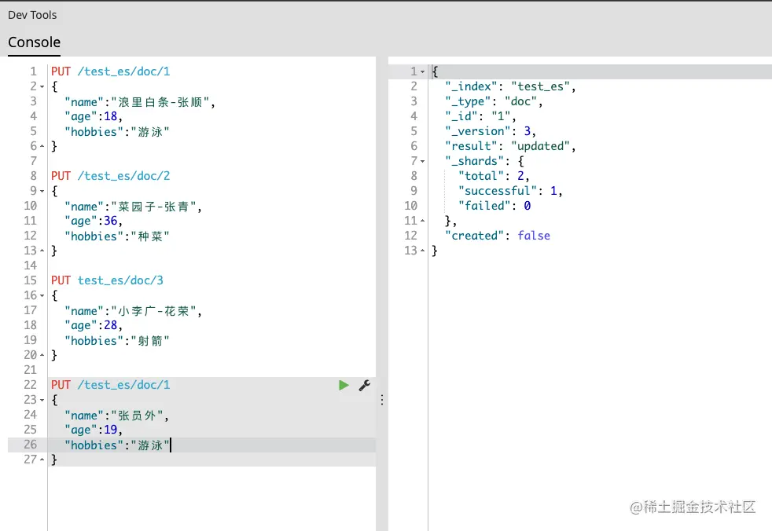Click editor line number 21

click(30, 370)
